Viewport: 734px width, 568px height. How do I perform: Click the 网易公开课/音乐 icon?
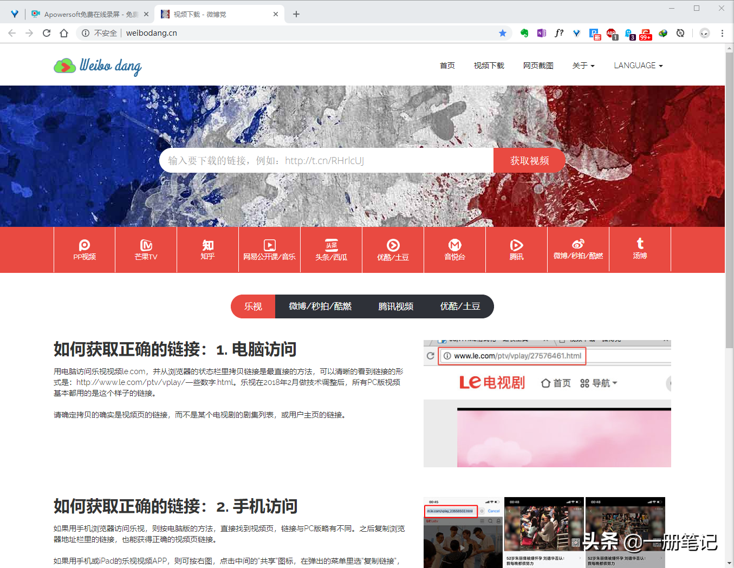269,250
